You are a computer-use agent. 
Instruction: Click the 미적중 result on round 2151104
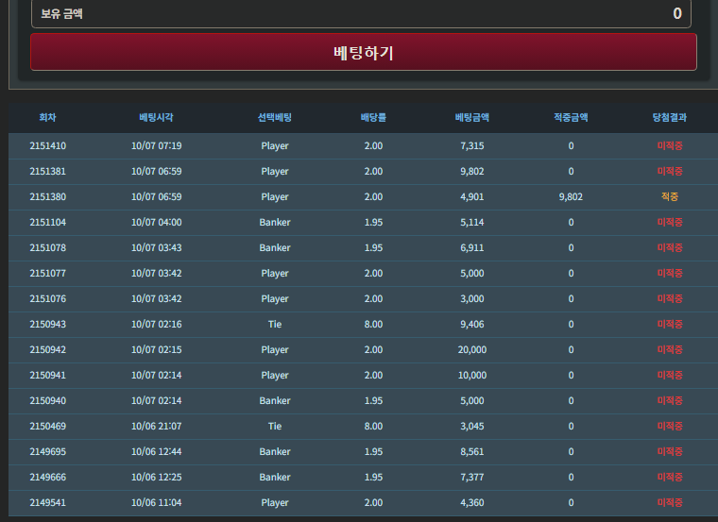(x=670, y=223)
